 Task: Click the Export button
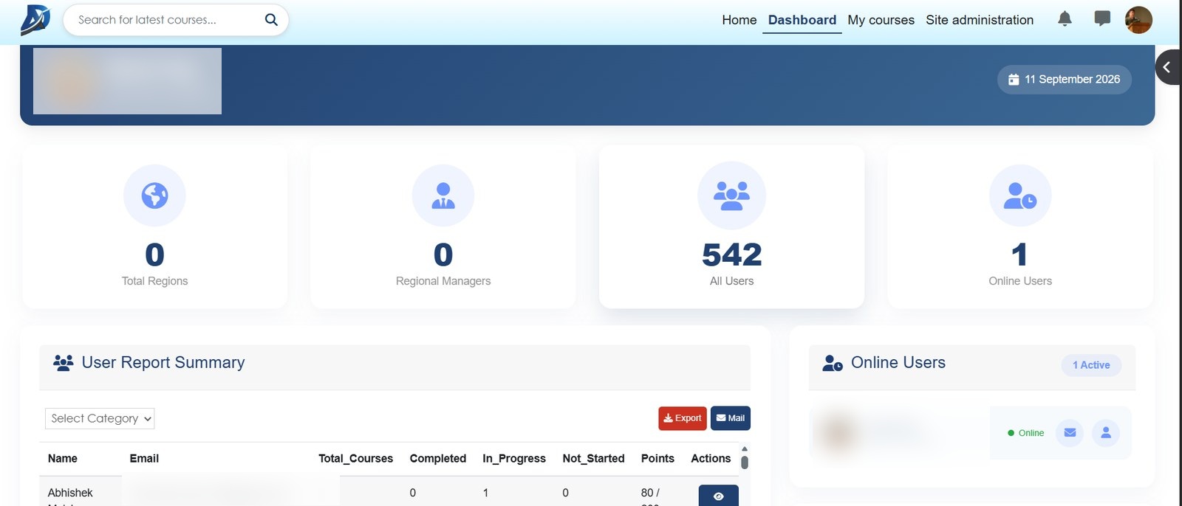[683, 418]
